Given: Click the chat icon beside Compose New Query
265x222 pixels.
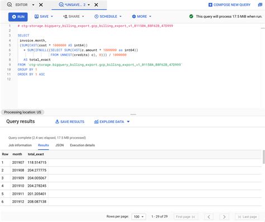Looking at the screenshot, I should pos(260,5).
